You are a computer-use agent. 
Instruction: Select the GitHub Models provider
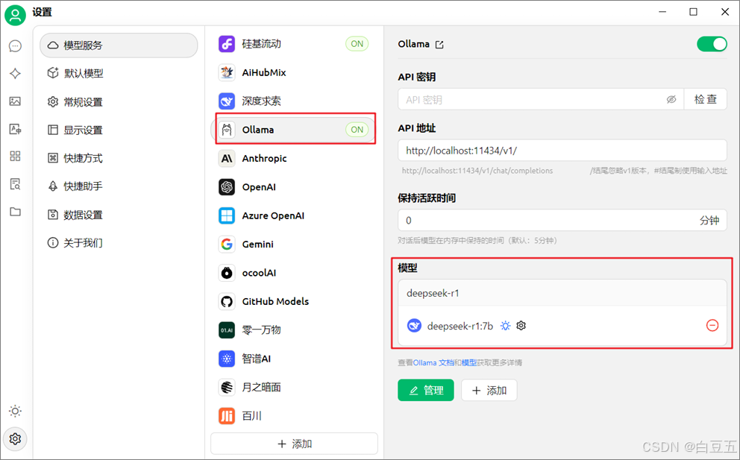(x=294, y=301)
